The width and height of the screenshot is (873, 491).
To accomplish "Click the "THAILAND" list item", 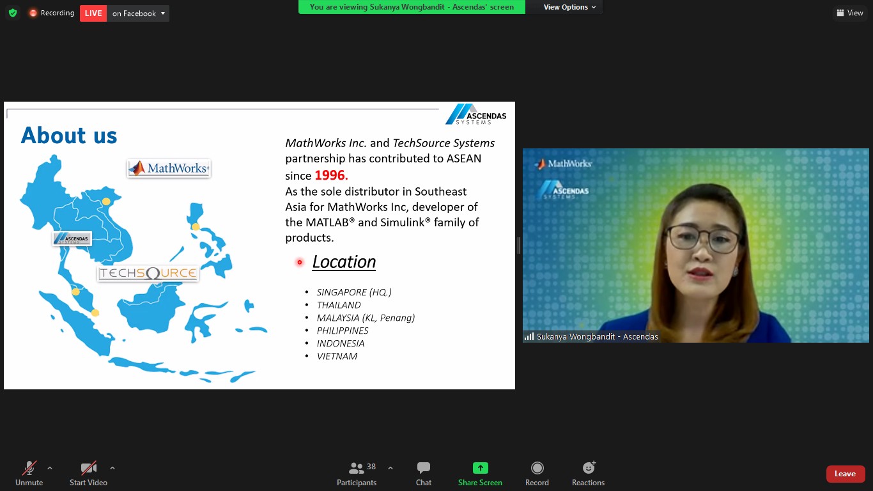I will pos(339,305).
